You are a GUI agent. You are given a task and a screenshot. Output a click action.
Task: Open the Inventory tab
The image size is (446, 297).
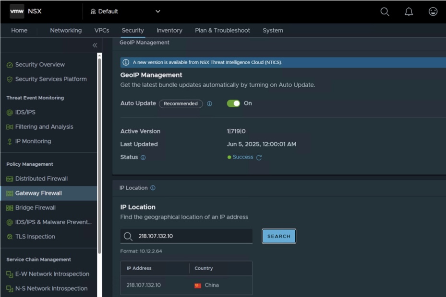(169, 30)
